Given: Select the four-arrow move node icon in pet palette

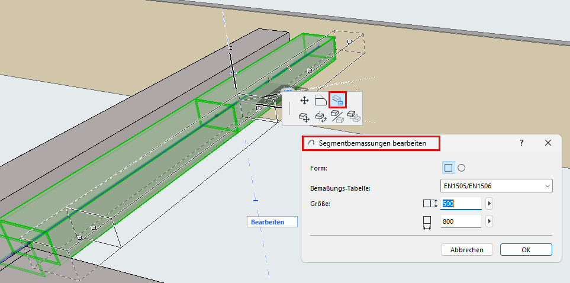Looking at the screenshot, I should click(x=304, y=101).
